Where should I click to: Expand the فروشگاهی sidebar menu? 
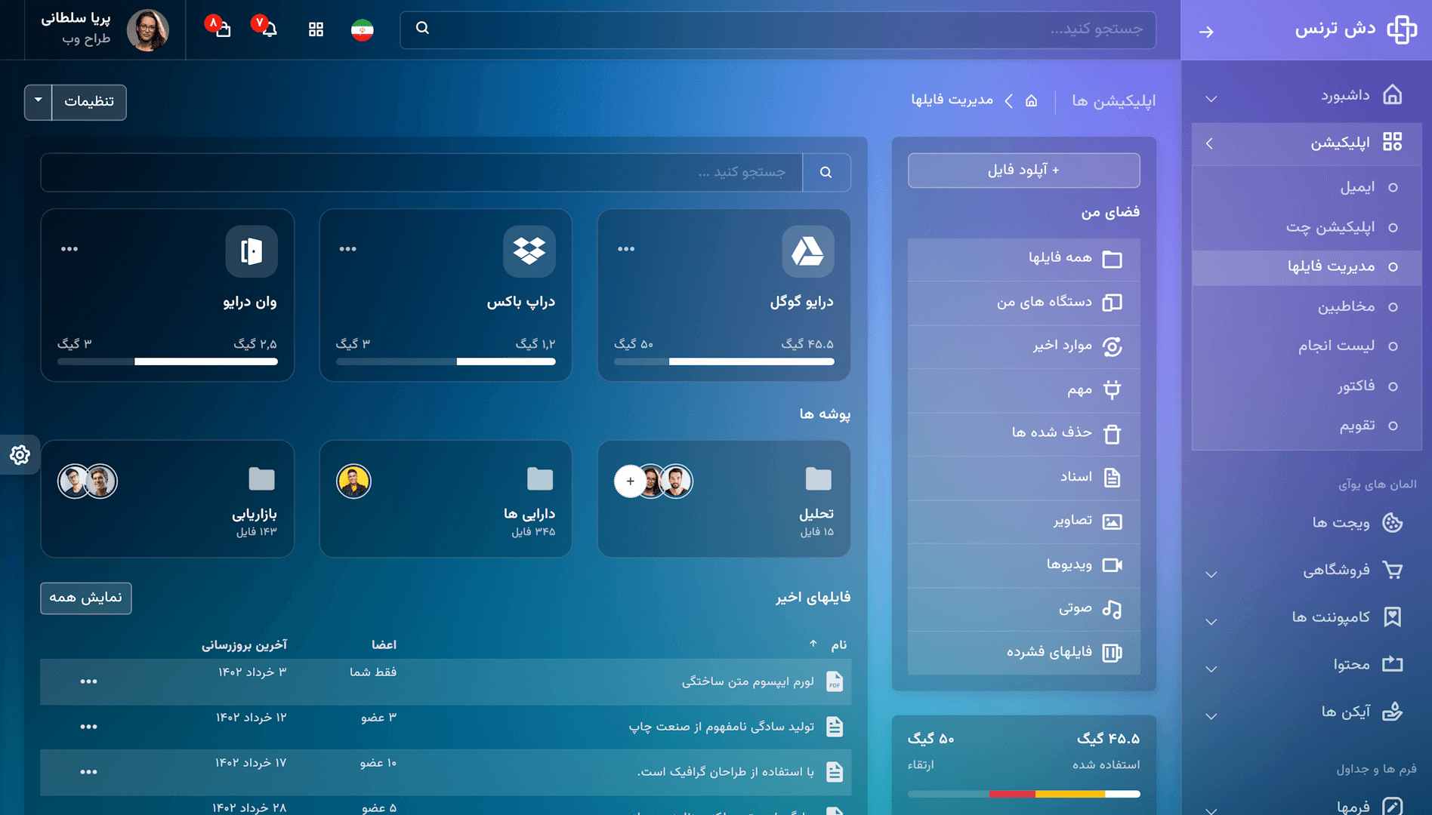coord(1211,574)
